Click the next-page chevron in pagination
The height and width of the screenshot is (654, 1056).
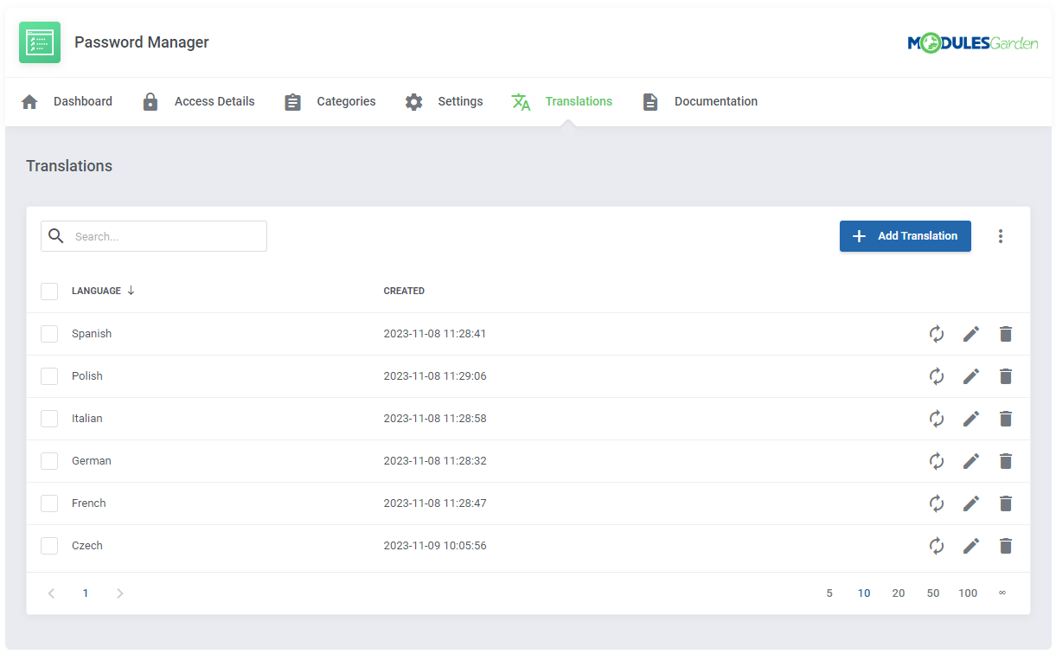point(120,593)
